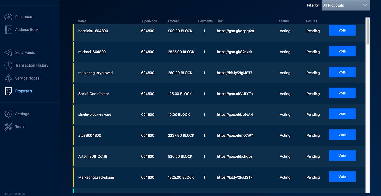
Task: Click the 900.00 BLOCK amount
Action: point(180,31)
